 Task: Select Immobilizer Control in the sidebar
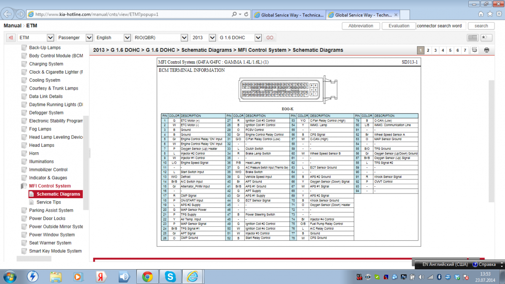click(x=48, y=170)
